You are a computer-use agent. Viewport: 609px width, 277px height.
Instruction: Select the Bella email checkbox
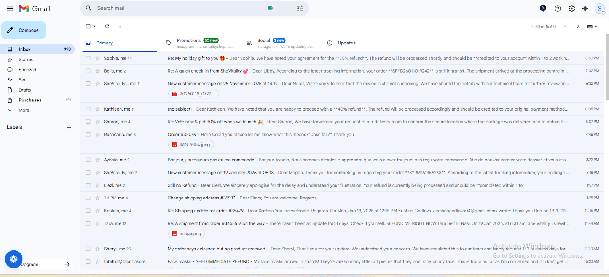click(88, 71)
